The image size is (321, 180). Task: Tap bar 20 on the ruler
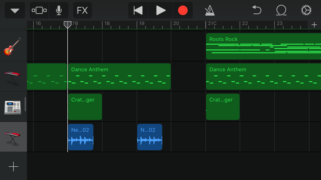point(176,24)
